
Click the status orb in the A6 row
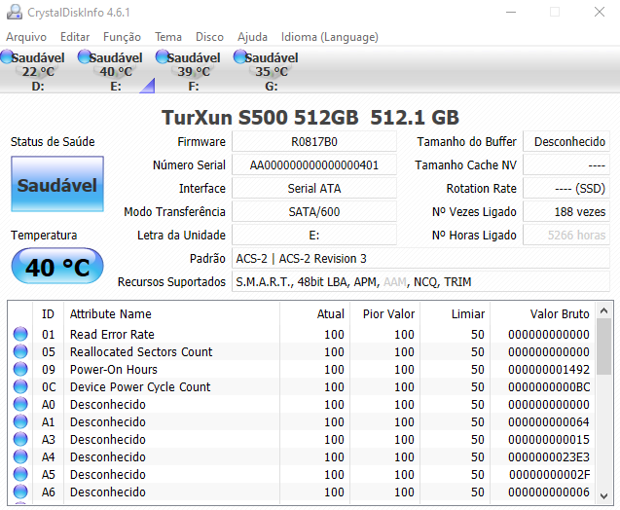click(20, 492)
